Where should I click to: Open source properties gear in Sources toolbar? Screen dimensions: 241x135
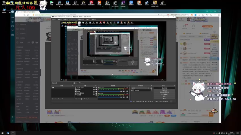(x=81, y=99)
